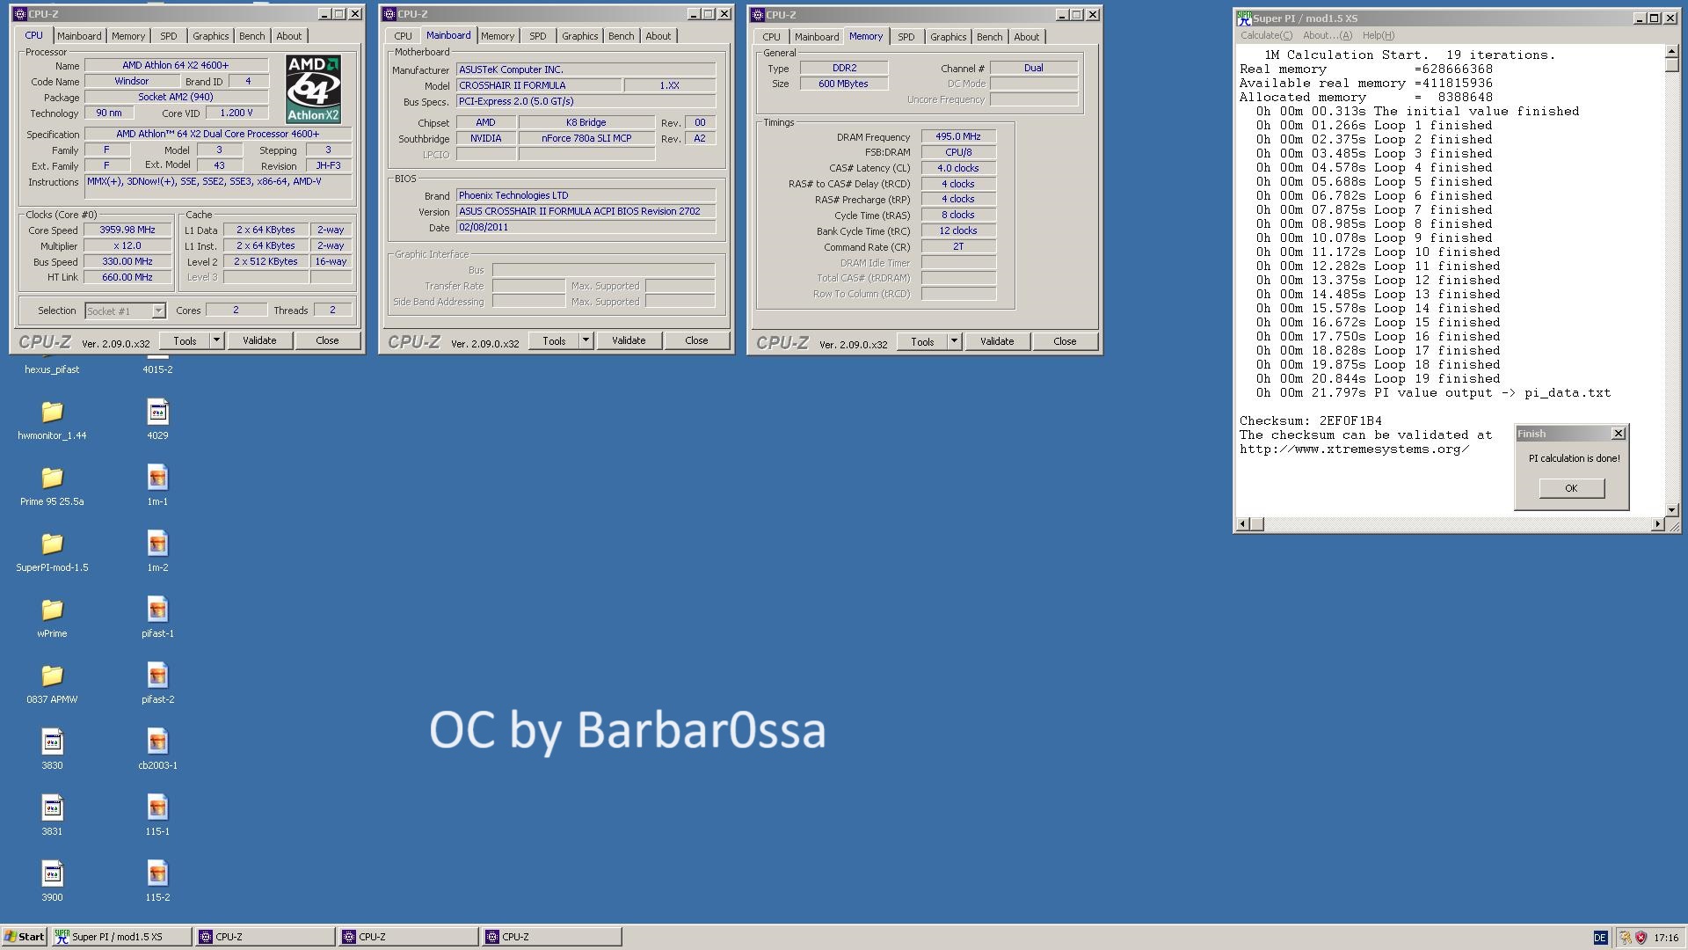Select the 1m-1 image file icon
The height and width of the screenshot is (950, 1688).
pyautogui.click(x=157, y=478)
